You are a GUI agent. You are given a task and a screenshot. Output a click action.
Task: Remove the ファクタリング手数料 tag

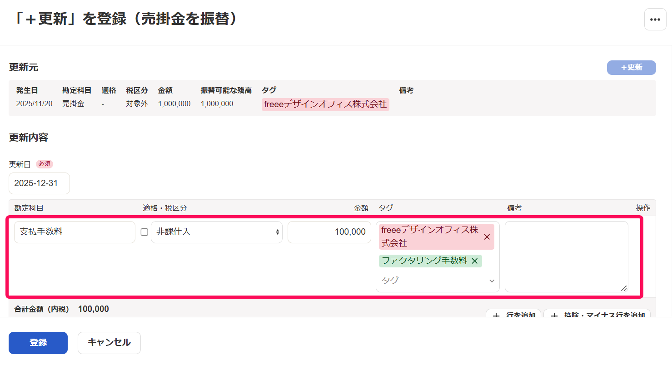(475, 261)
